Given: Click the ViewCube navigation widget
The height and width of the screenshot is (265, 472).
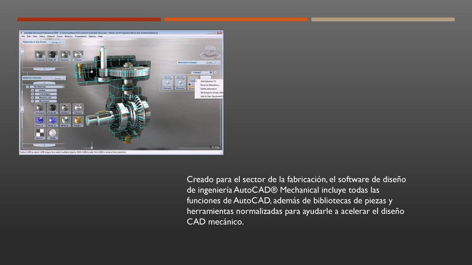Looking at the screenshot, I should 210,52.
